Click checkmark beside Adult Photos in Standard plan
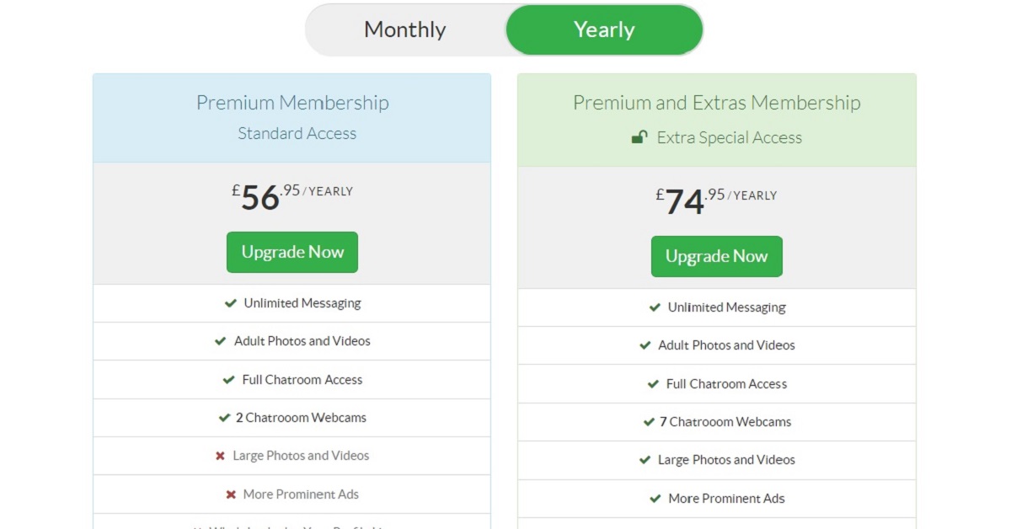The image size is (1011, 529). pos(221,341)
